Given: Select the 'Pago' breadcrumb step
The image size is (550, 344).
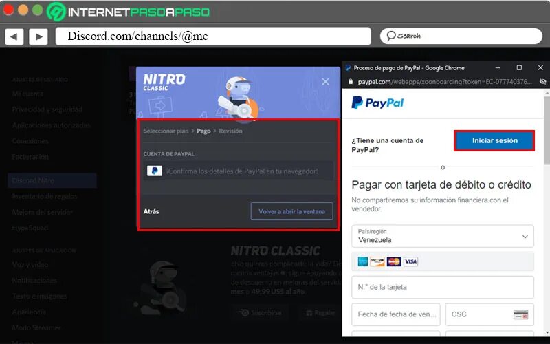Looking at the screenshot, I should [203, 131].
